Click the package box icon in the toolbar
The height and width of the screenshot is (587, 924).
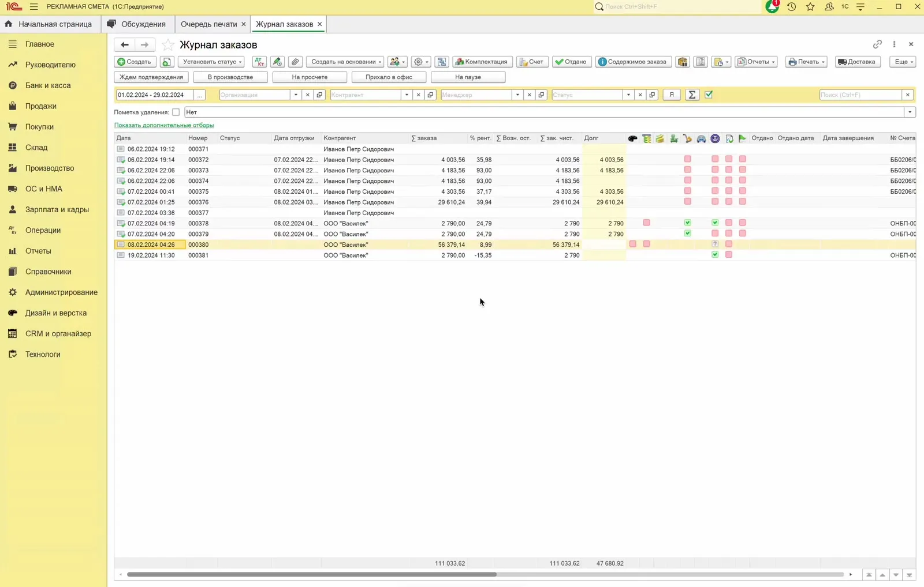683,62
